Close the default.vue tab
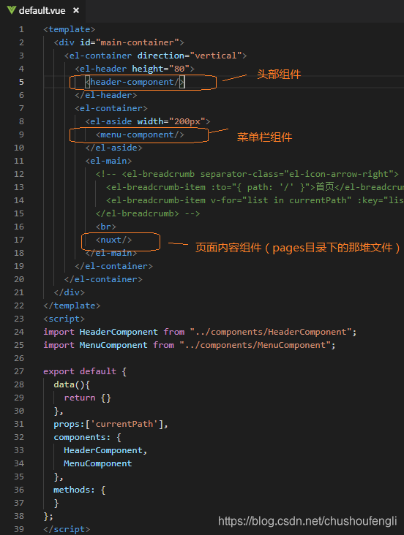Screen dimensions: 404x535 tap(76, 10)
